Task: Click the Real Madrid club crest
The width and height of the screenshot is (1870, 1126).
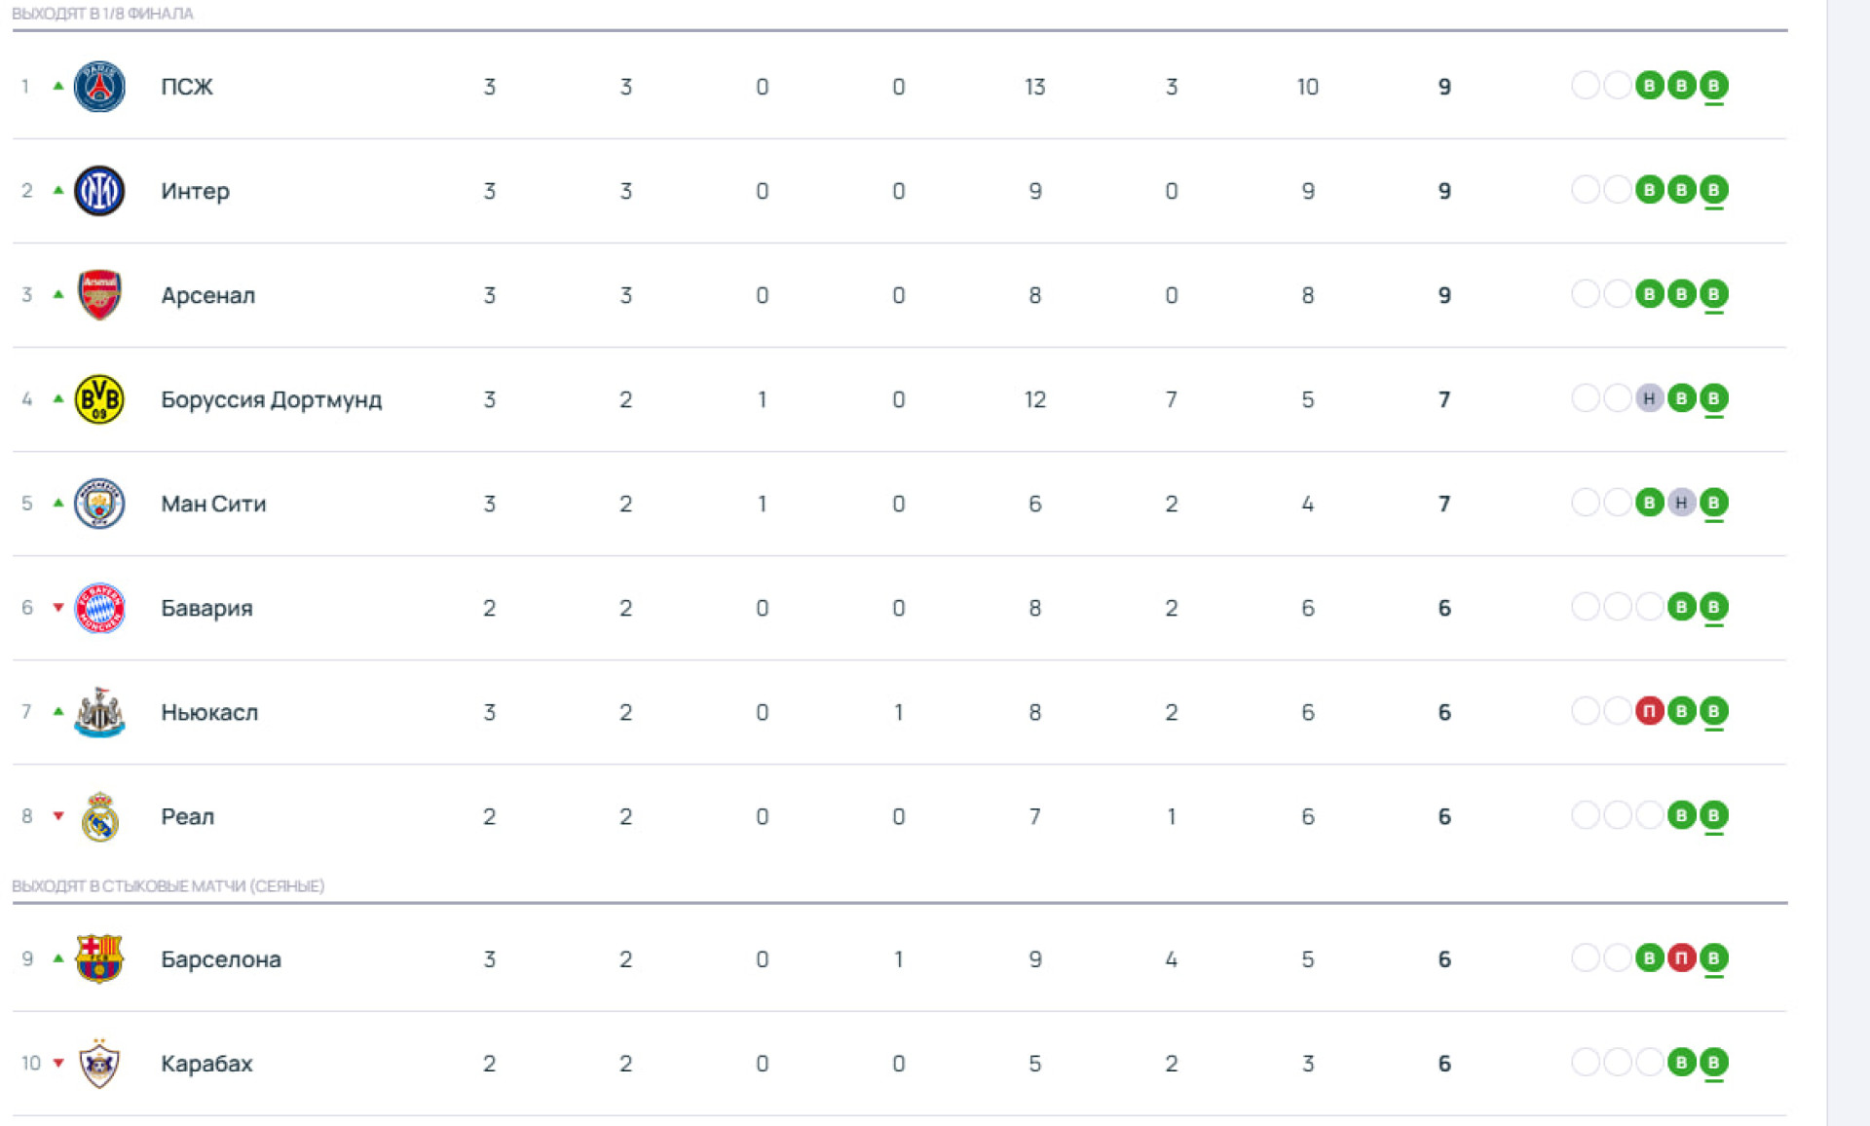Action: click(99, 816)
